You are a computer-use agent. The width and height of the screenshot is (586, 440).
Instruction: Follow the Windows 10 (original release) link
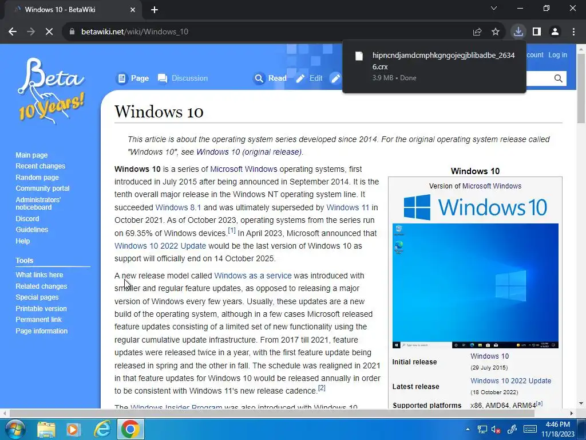(x=250, y=152)
